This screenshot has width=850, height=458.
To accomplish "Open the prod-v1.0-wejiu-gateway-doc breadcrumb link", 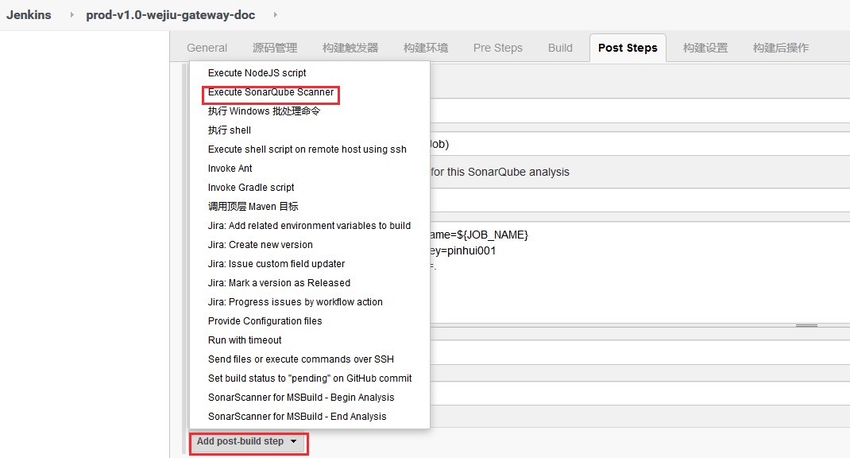I will pyautogui.click(x=170, y=14).
